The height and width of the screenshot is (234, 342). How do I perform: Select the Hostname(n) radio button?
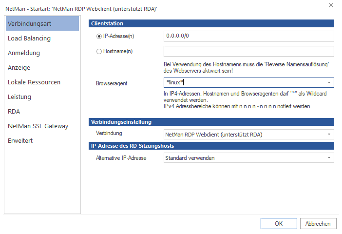(99, 51)
